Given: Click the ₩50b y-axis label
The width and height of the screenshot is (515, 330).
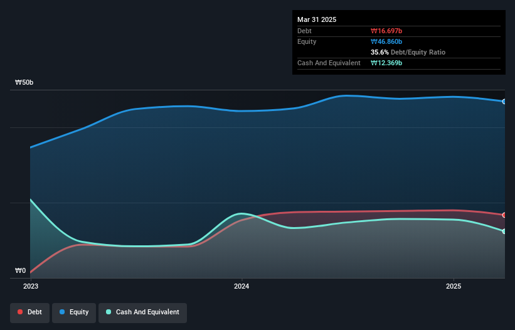Looking at the screenshot, I should point(24,82).
